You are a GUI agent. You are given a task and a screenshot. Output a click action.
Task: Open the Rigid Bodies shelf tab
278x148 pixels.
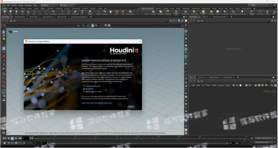tap(186, 8)
